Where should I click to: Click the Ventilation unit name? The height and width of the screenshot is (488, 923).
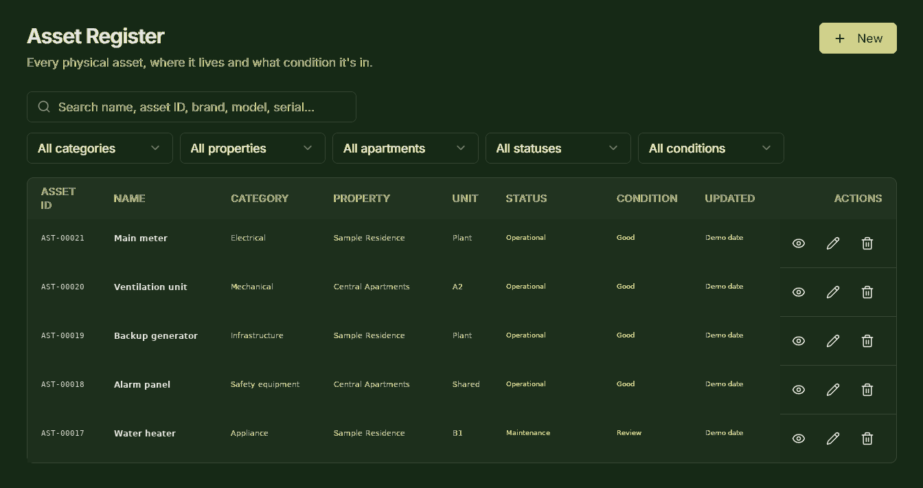[150, 287]
